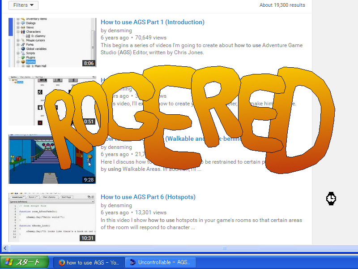The image size is (358, 269).
Task: Click the horizontal scrollbar thumb
Action: click(224, 248)
